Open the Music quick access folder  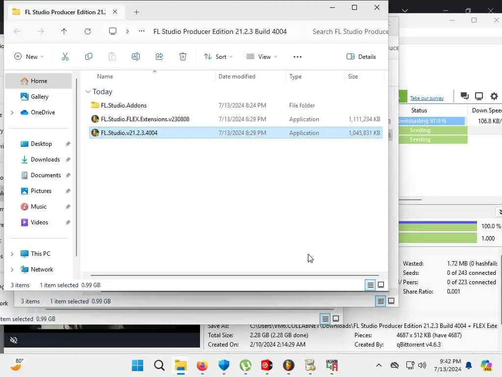(x=38, y=207)
